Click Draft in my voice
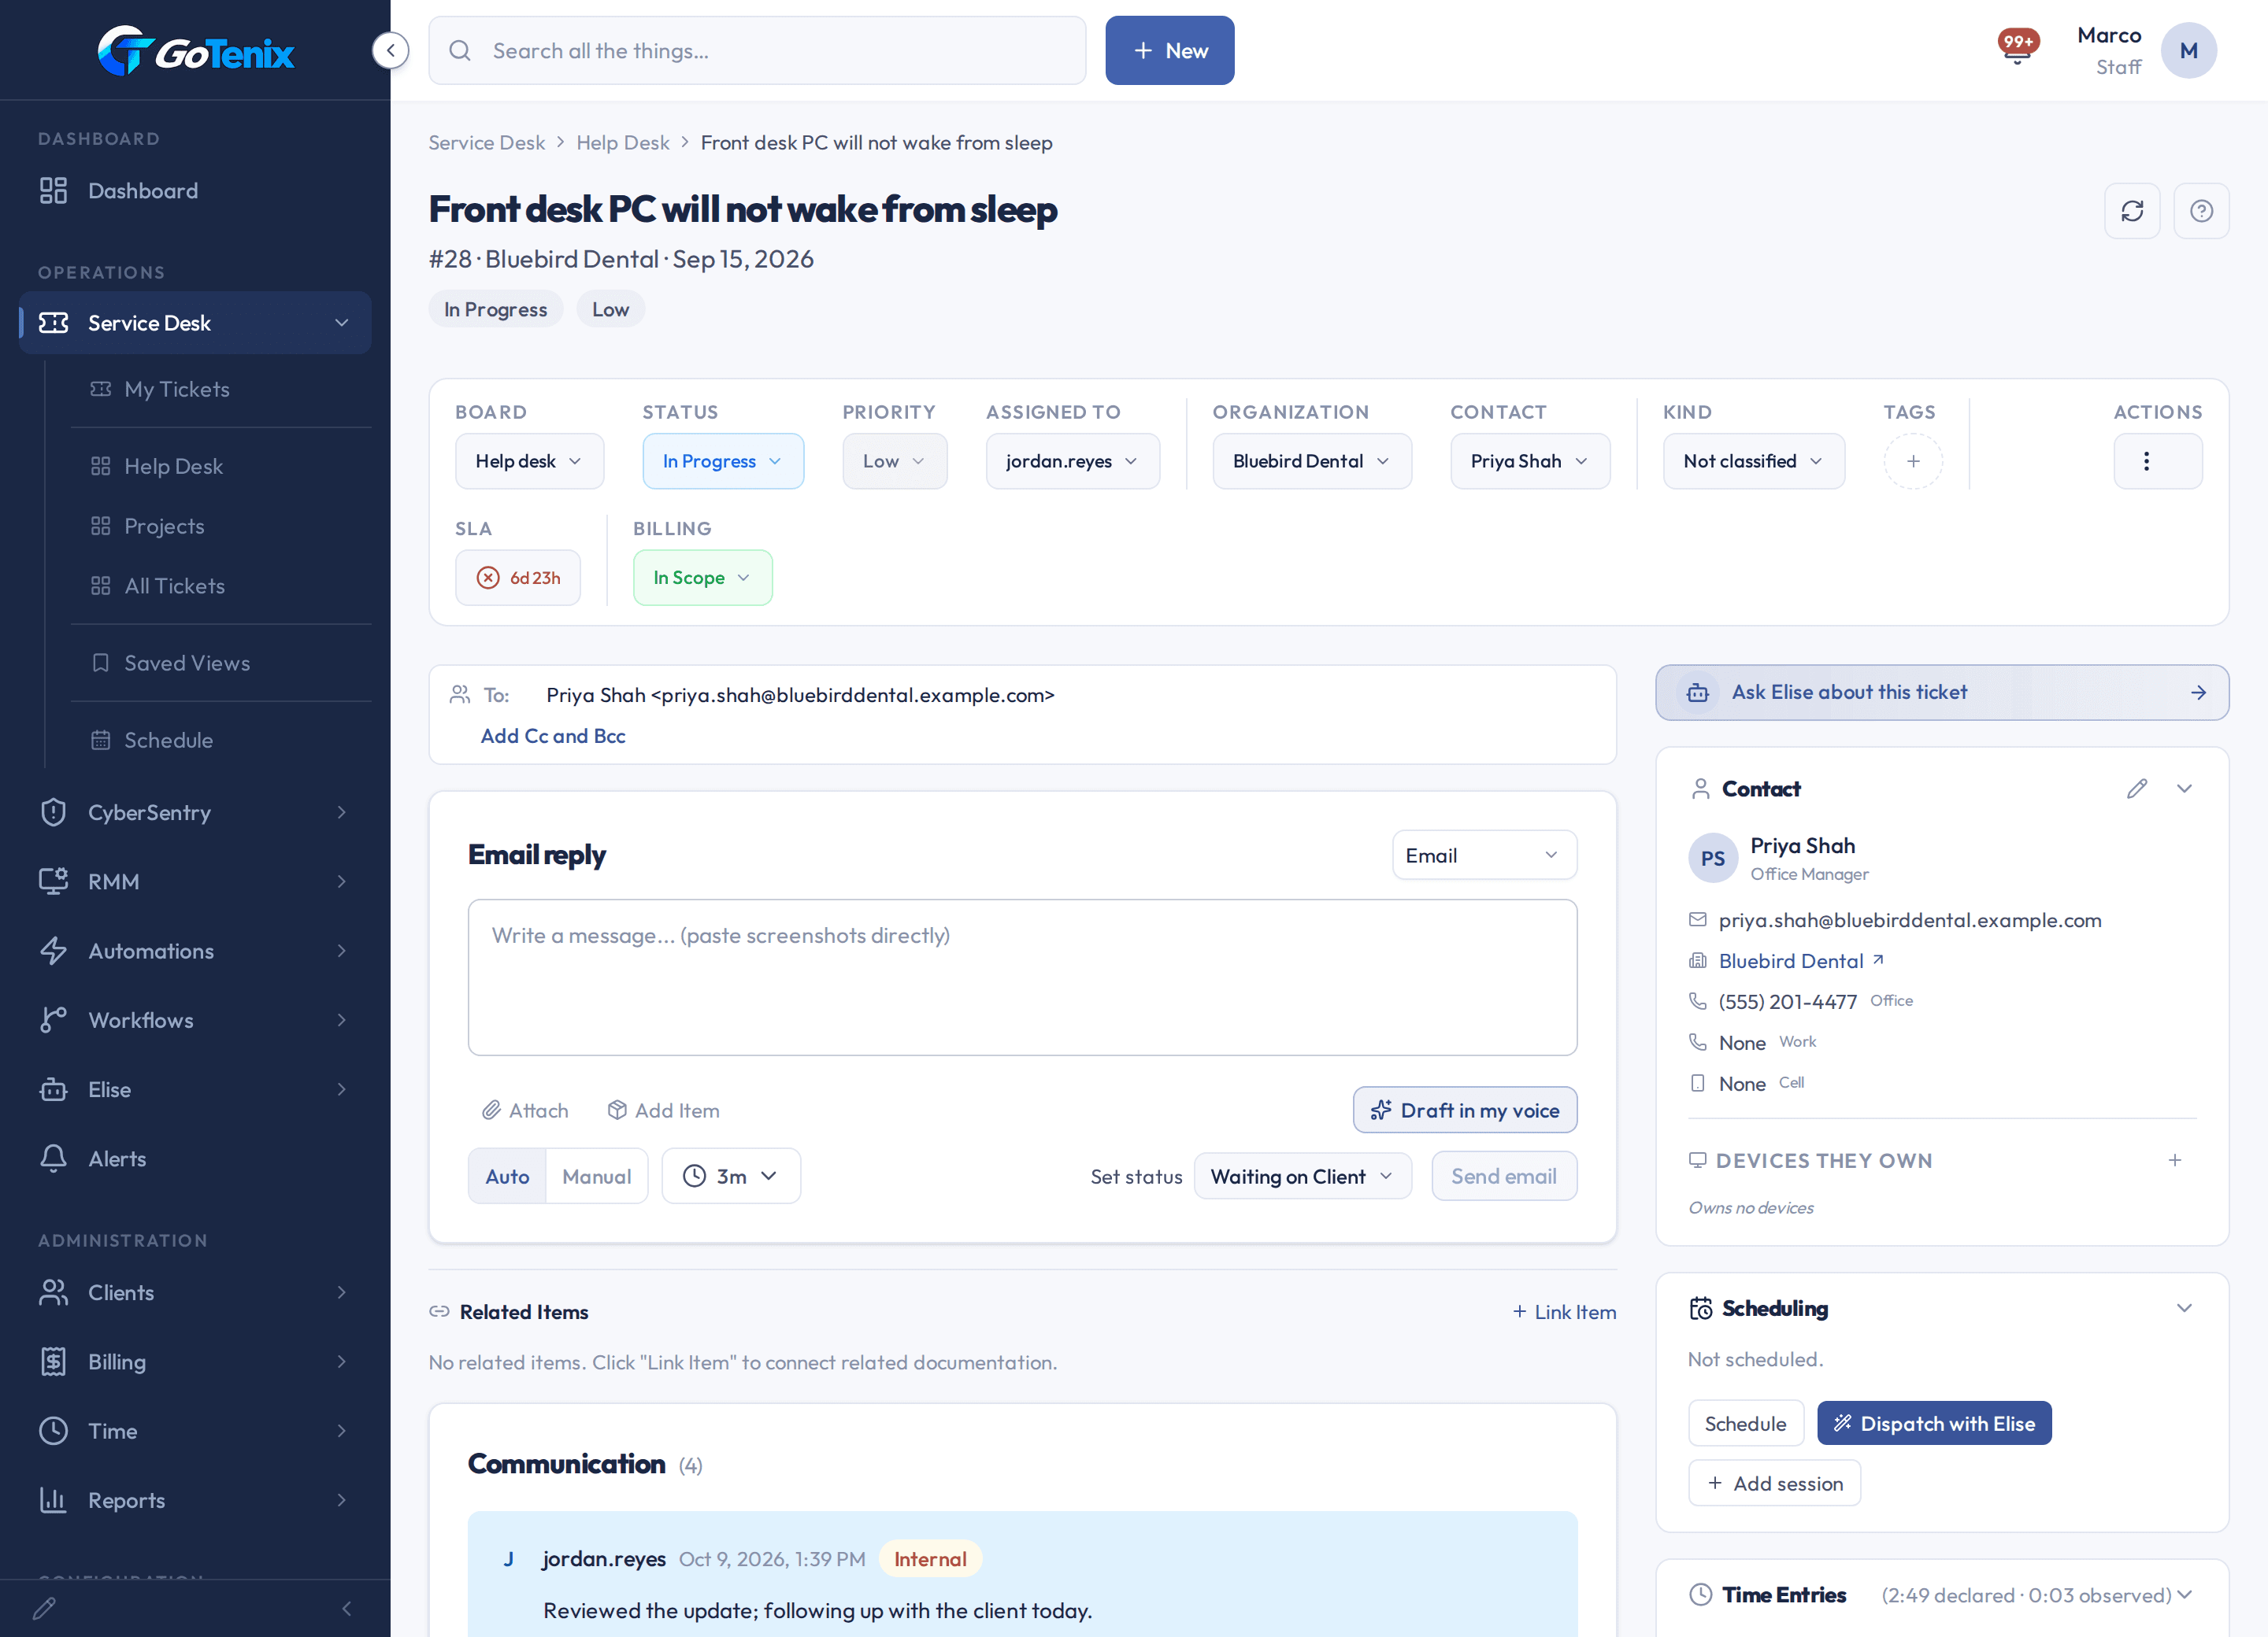The height and width of the screenshot is (1637, 2268). click(1464, 1110)
